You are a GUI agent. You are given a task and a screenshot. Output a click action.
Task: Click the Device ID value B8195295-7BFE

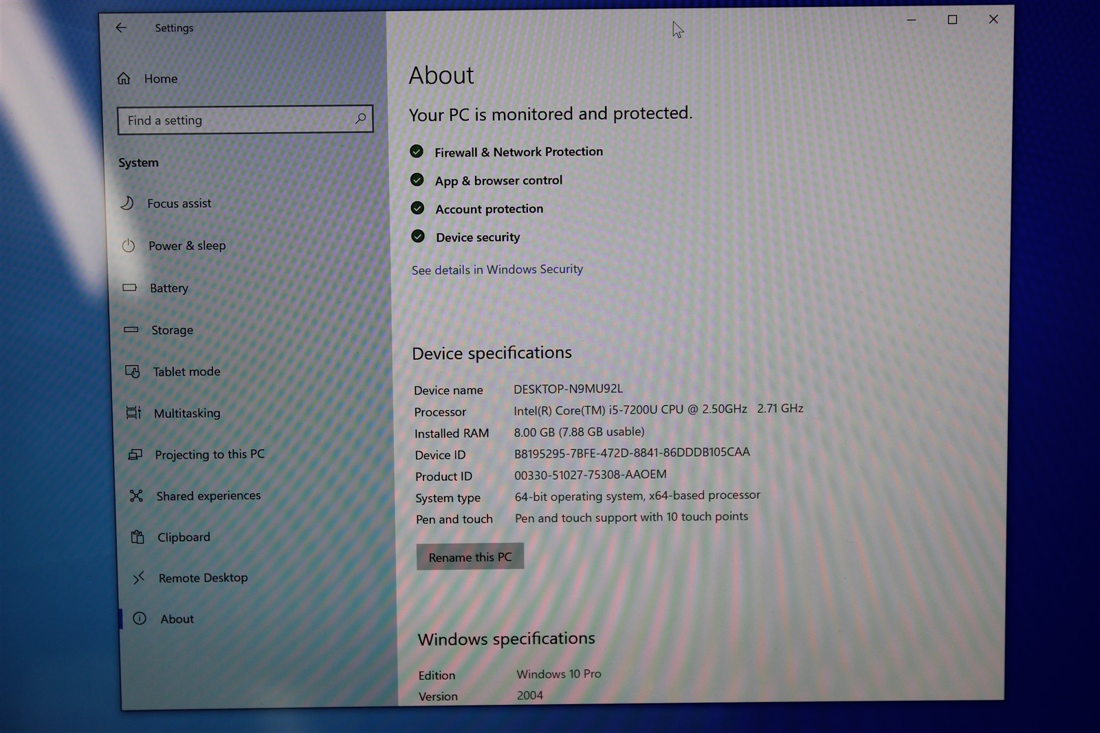[632, 453]
